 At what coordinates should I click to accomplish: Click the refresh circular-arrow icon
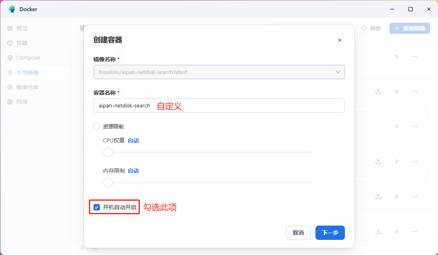point(364,28)
